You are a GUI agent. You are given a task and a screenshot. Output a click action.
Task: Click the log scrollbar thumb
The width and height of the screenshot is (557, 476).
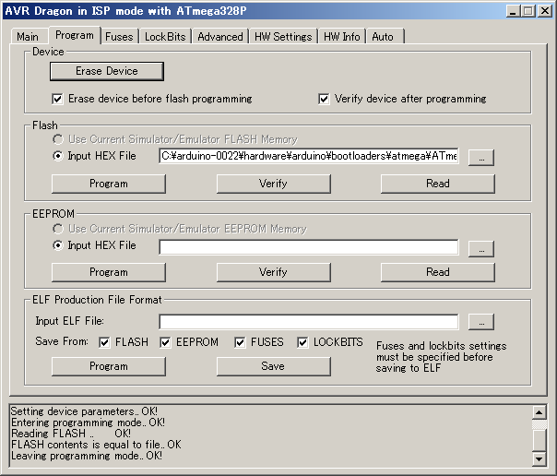click(539, 440)
